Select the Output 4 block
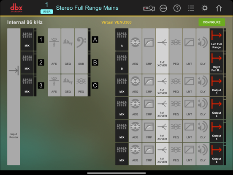233x175 pixels. 217,108
